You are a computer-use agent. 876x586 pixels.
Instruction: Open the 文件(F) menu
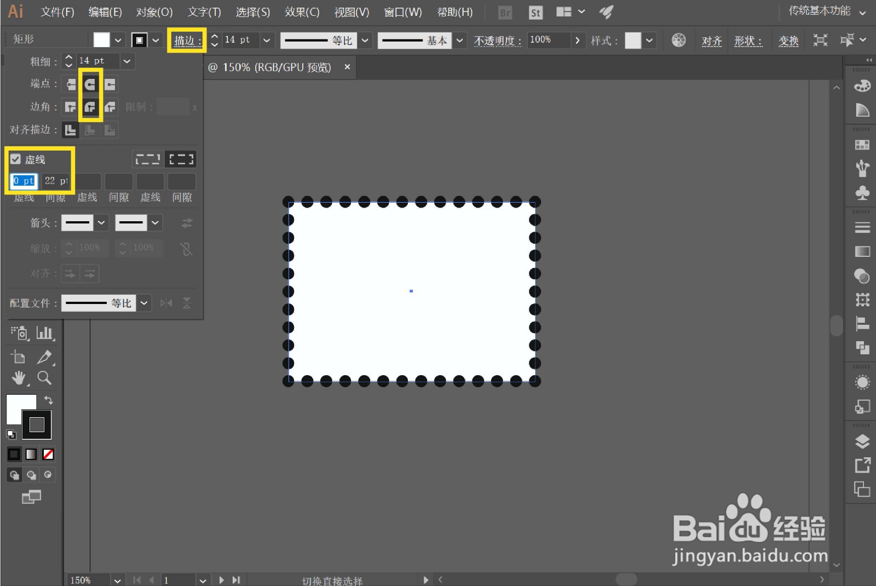(x=57, y=12)
